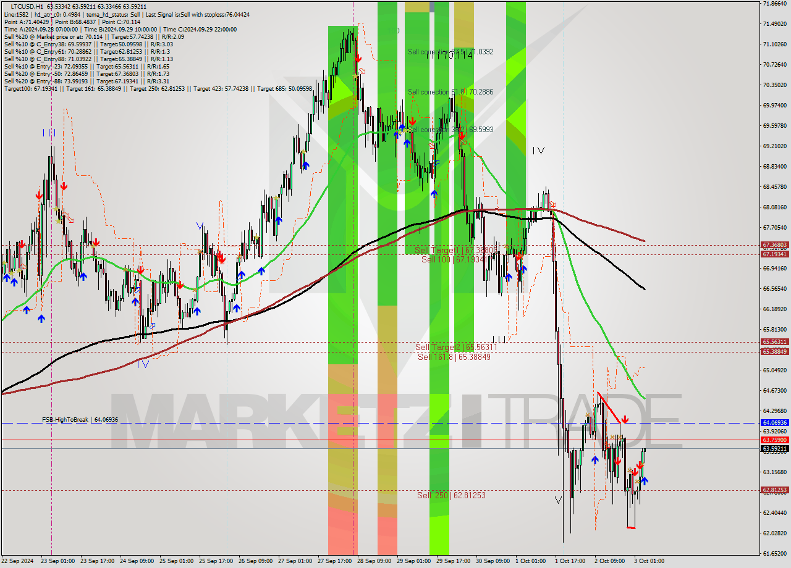Click the '27 Sep 01:00' time label

295,561
